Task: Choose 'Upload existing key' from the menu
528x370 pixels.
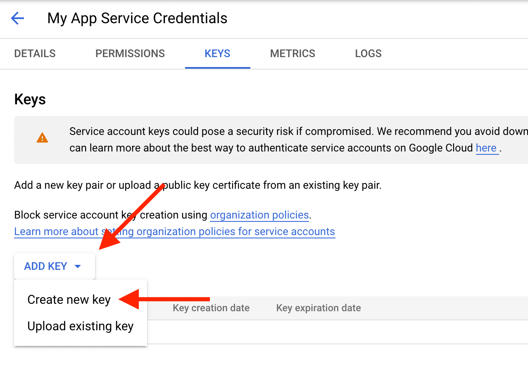Action: click(x=81, y=326)
